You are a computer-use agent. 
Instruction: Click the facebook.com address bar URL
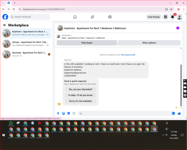coord(44,9)
